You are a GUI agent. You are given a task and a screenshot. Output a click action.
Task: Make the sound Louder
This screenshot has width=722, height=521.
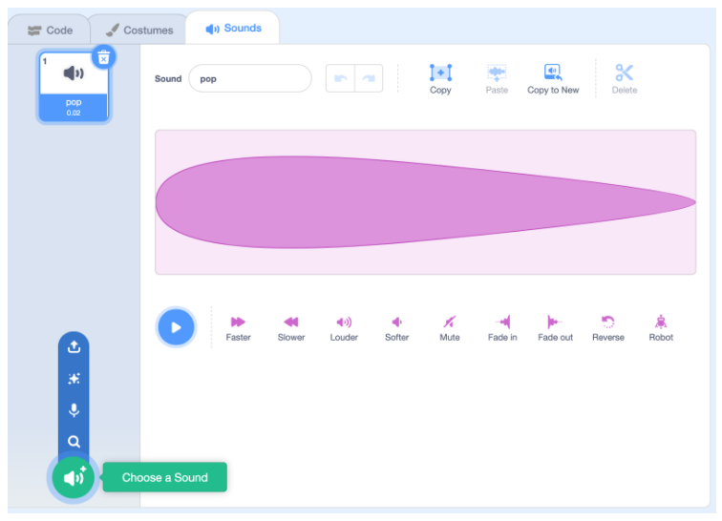click(344, 328)
